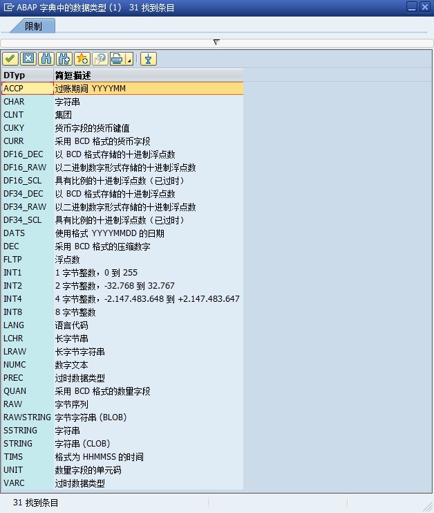Select DF34_RAW entry
The width and height of the screenshot is (434, 513).
point(122,207)
